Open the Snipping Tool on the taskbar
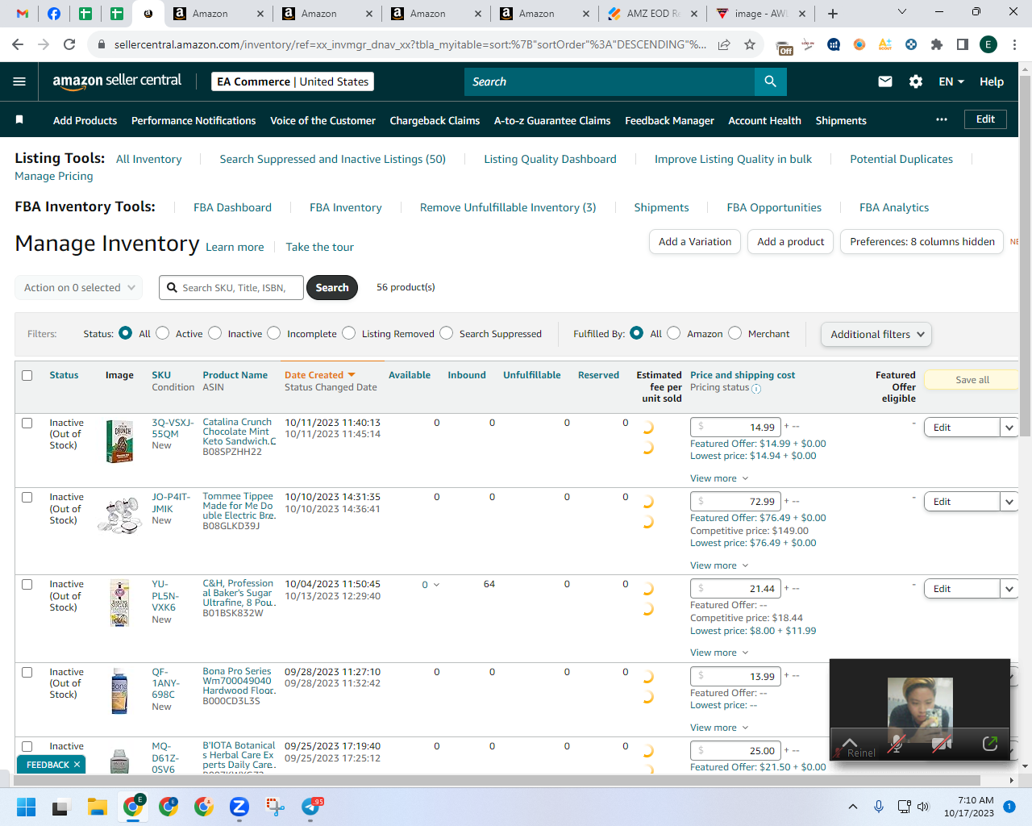This screenshot has width=1032, height=826. pos(275,807)
